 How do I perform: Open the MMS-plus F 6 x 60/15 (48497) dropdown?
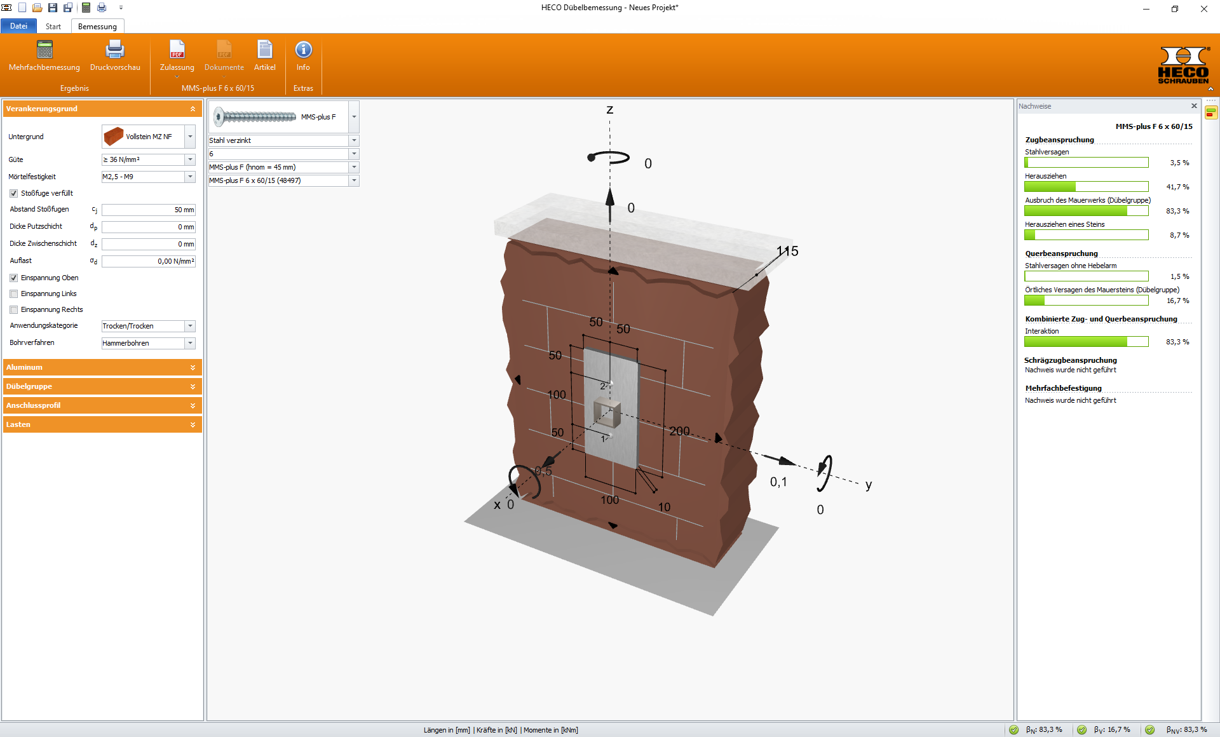pos(354,180)
